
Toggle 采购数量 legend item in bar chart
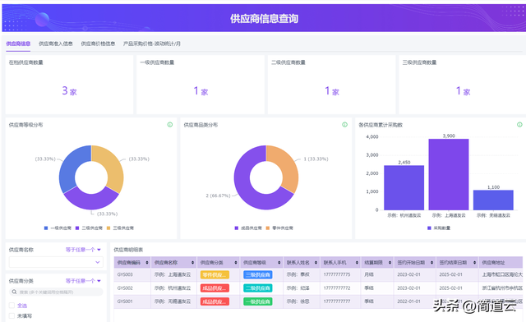439,228
